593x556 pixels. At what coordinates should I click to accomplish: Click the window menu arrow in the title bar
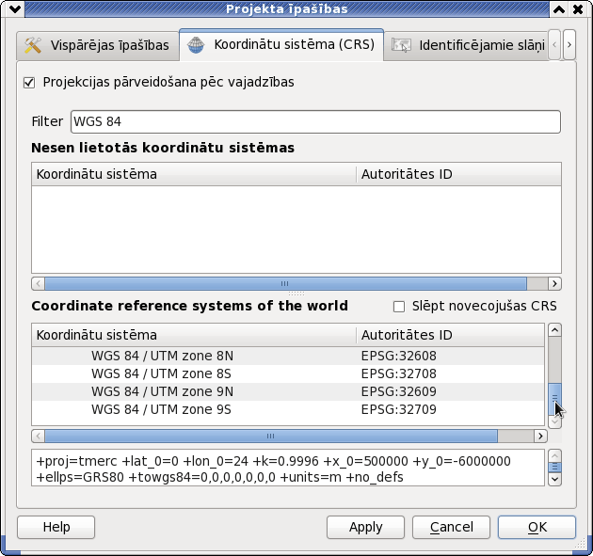click(x=15, y=9)
